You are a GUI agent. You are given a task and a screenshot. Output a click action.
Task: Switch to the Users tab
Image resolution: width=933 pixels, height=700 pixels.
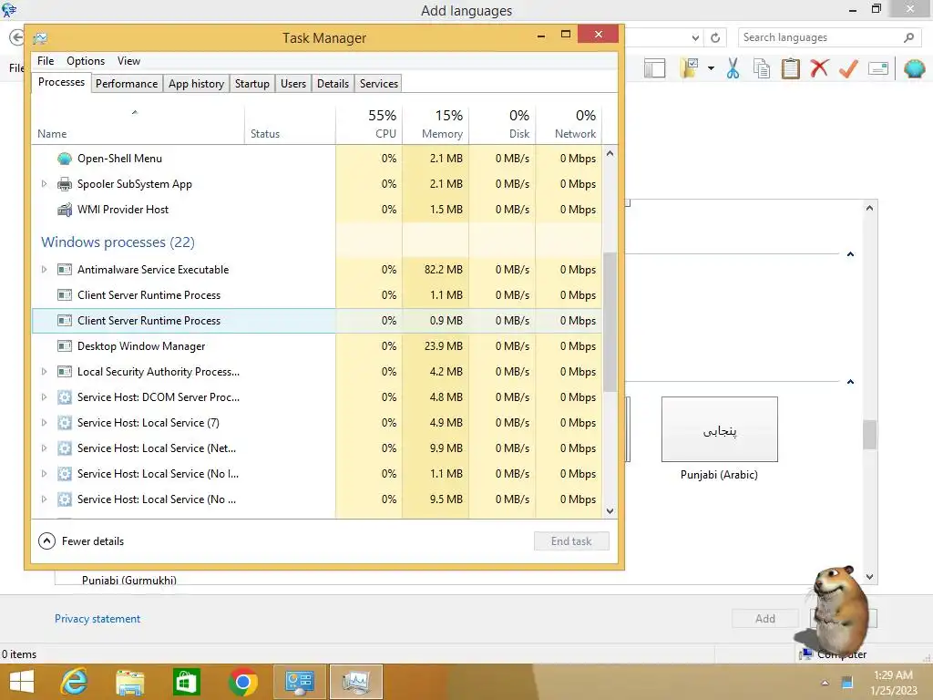coord(293,84)
